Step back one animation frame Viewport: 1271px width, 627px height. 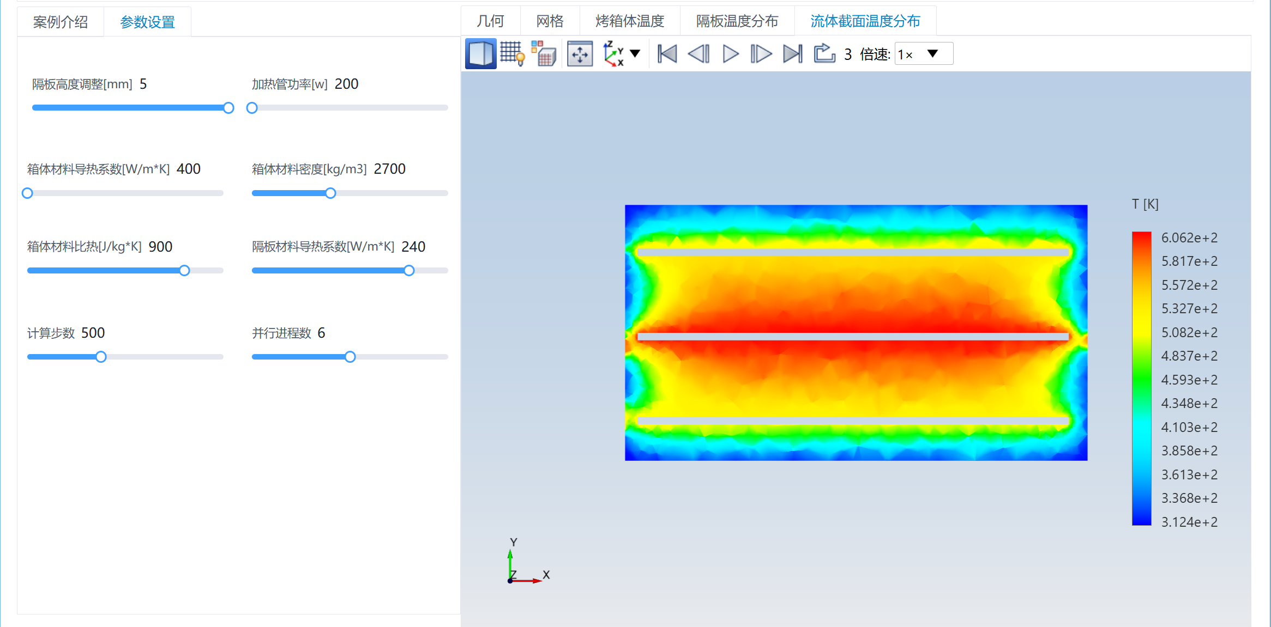[699, 54]
